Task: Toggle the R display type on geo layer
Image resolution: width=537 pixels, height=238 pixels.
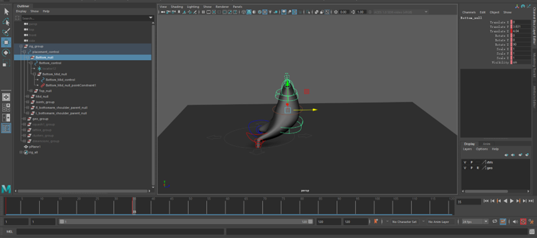Action: [x=478, y=168]
